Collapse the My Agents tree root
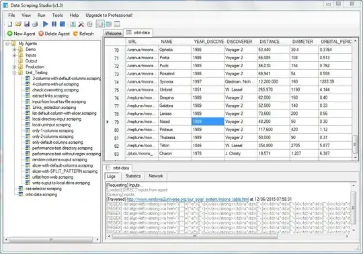363x254 pixels. point(7,44)
